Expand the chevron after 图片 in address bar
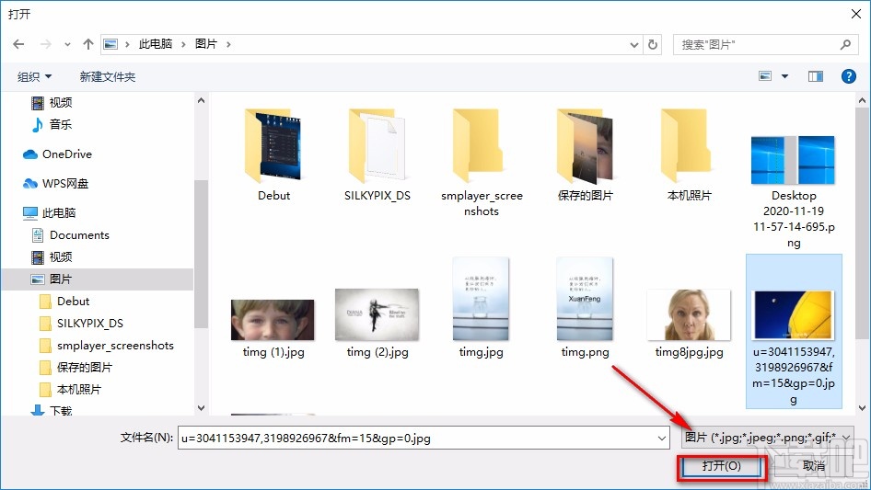Image resolution: width=871 pixels, height=490 pixels. pyautogui.click(x=228, y=44)
